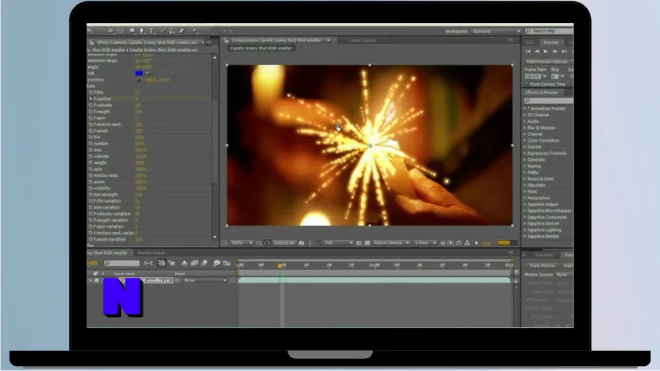Viewport: 660px width, 371px height.
Task: Toggle stopwatch for visibility property
Action: pyautogui.click(x=90, y=189)
